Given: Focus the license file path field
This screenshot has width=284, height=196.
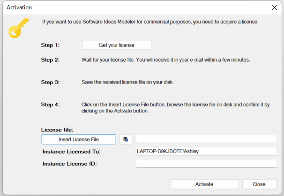Looking at the screenshot, I should tap(206, 139).
